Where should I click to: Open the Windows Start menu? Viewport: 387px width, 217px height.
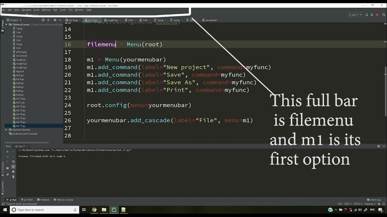coord(5,210)
